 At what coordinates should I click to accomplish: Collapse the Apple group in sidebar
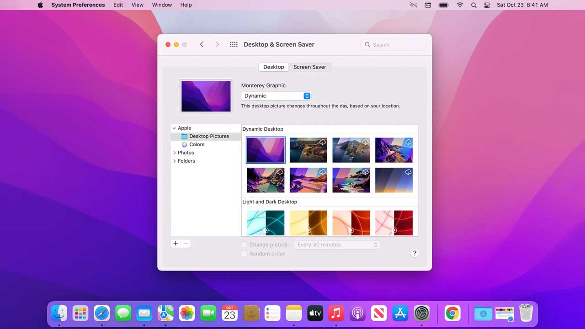coord(174,128)
